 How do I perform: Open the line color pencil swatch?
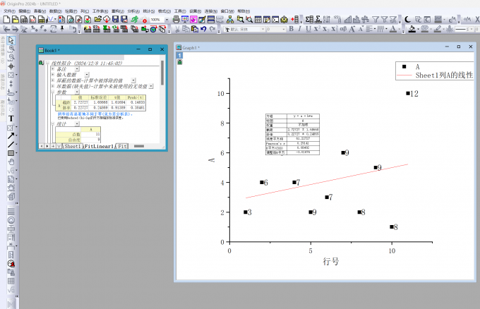438,29
